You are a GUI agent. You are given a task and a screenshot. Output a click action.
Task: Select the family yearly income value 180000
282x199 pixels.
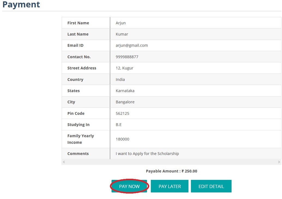click(x=122, y=139)
